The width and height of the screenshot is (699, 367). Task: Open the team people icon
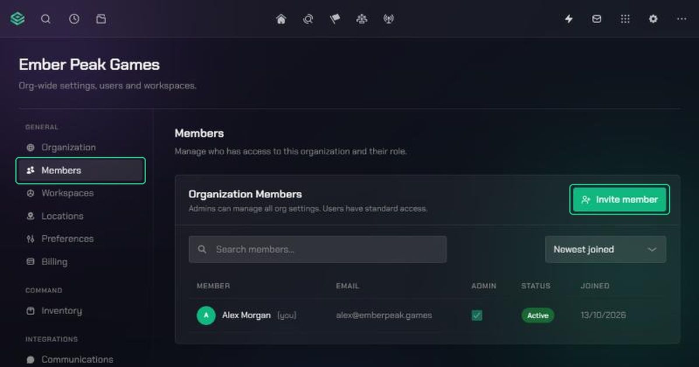[x=362, y=19]
